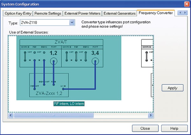Click tab strip scroll right arrow

(x=185, y=13)
